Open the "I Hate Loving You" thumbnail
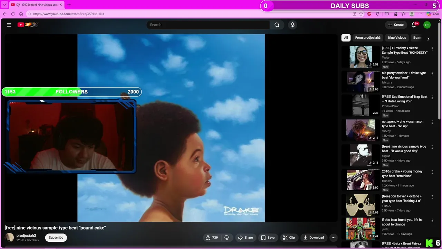This screenshot has width=442, height=249. point(361,105)
